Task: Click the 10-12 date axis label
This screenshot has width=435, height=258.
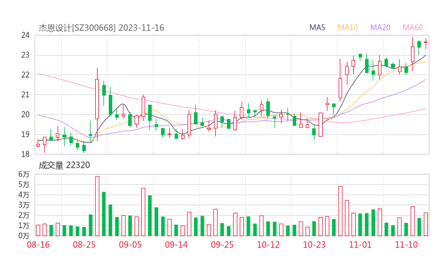Action: (268, 245)
